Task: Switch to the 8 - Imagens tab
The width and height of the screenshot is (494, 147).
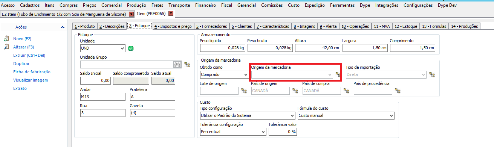Action: (x=304, y=26)
